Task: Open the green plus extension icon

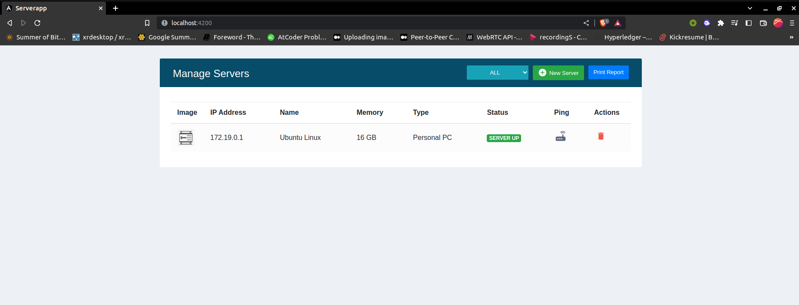Action: click(693, 23)
